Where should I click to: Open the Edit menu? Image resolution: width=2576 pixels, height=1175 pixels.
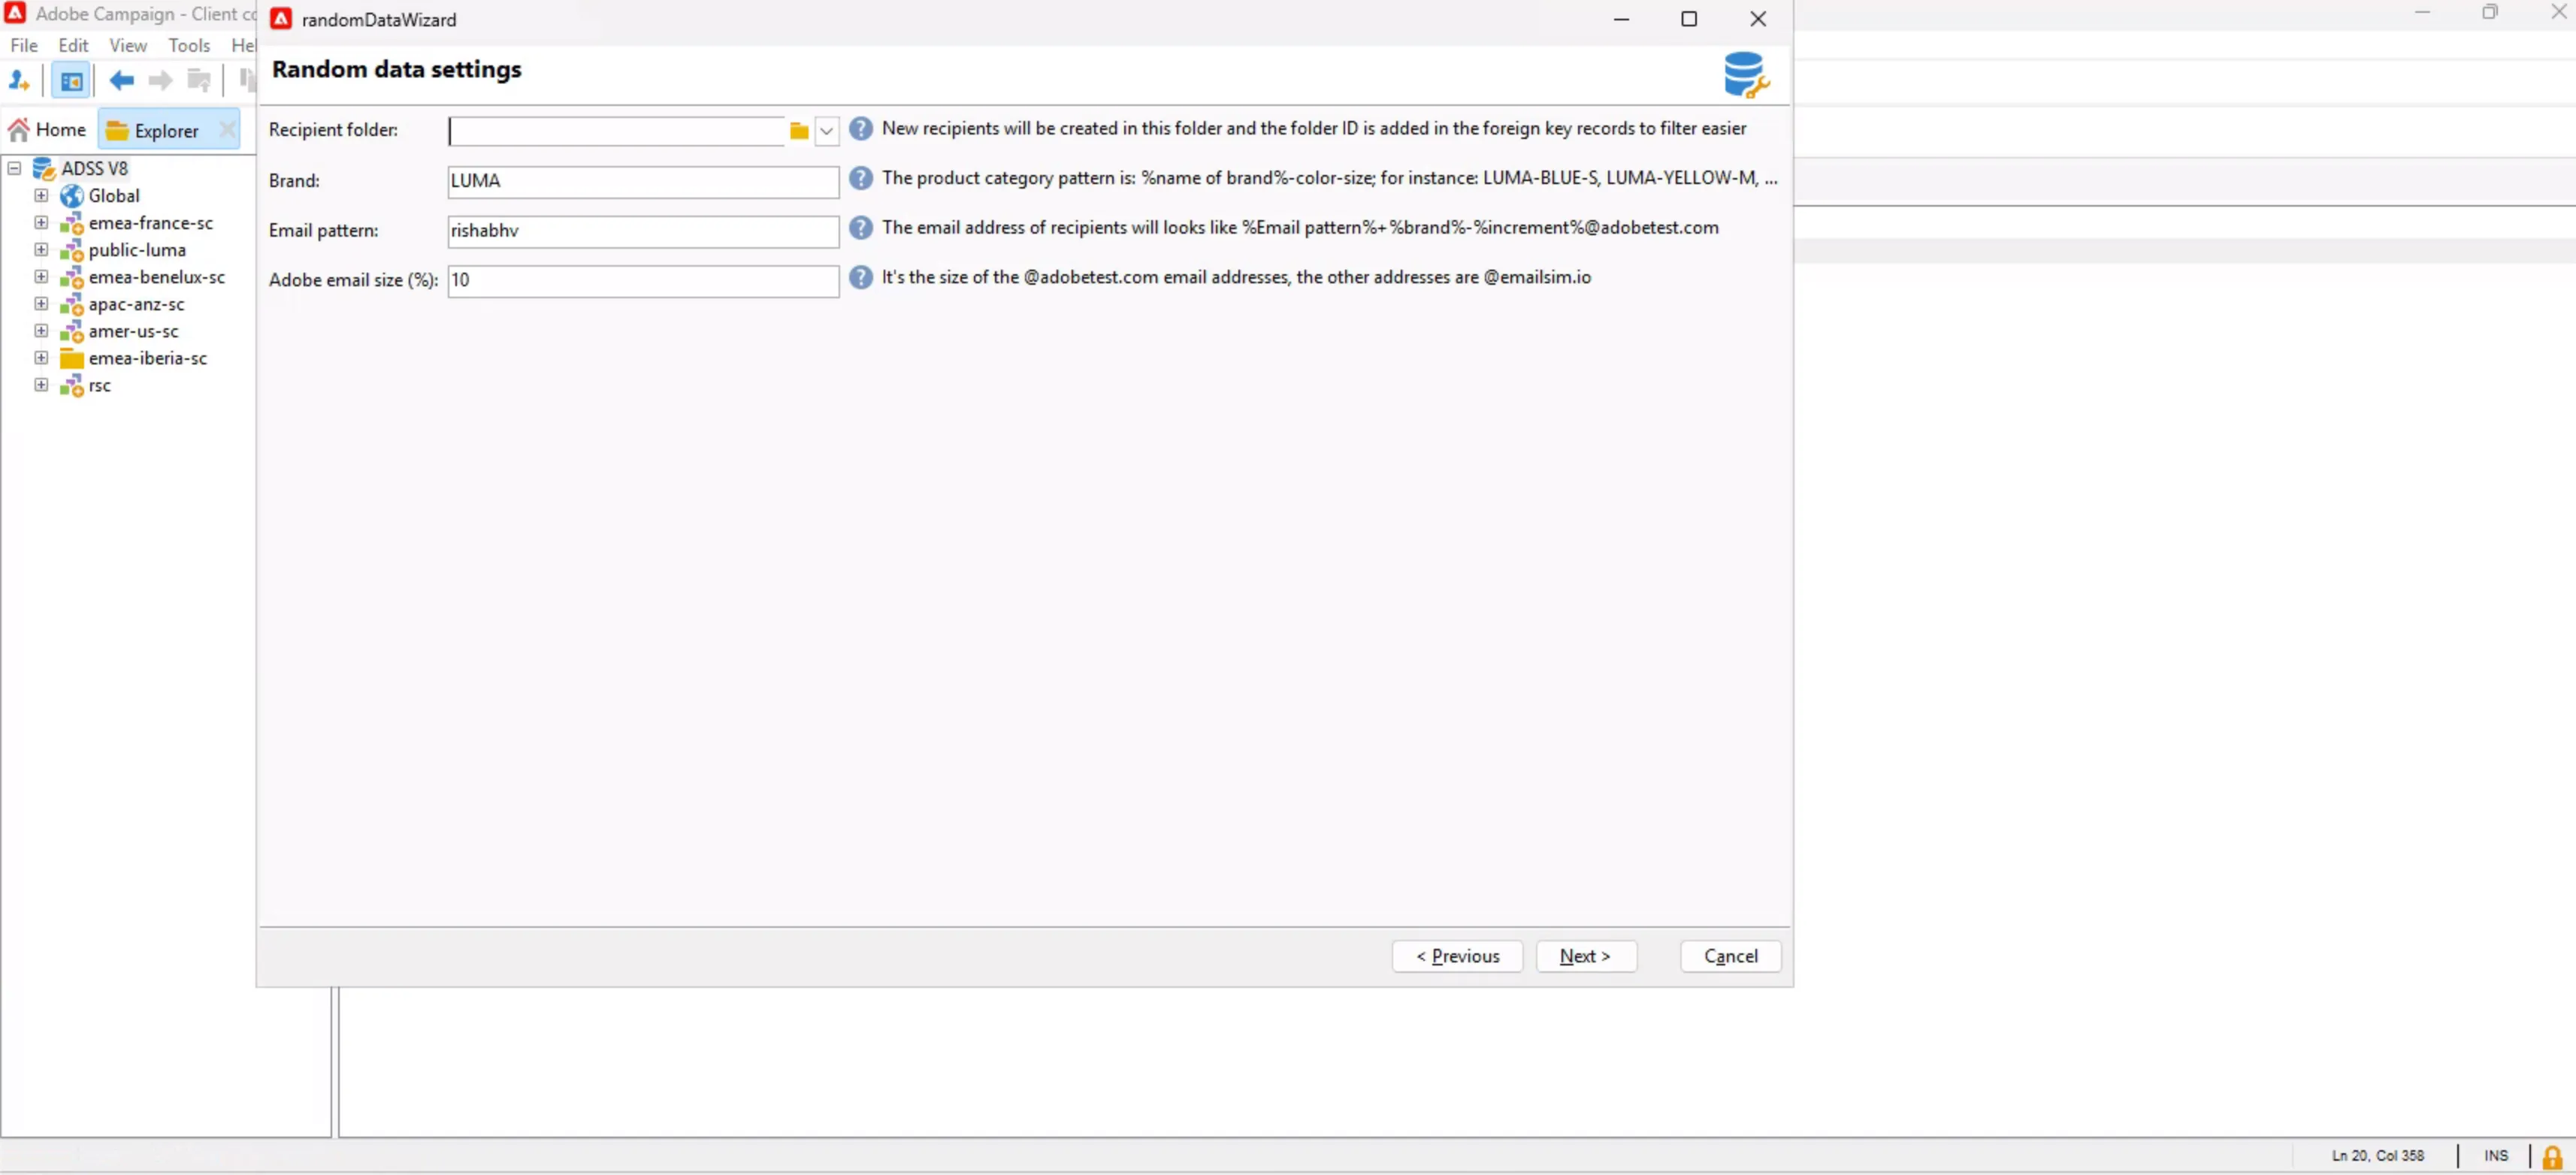pos(73,46)
